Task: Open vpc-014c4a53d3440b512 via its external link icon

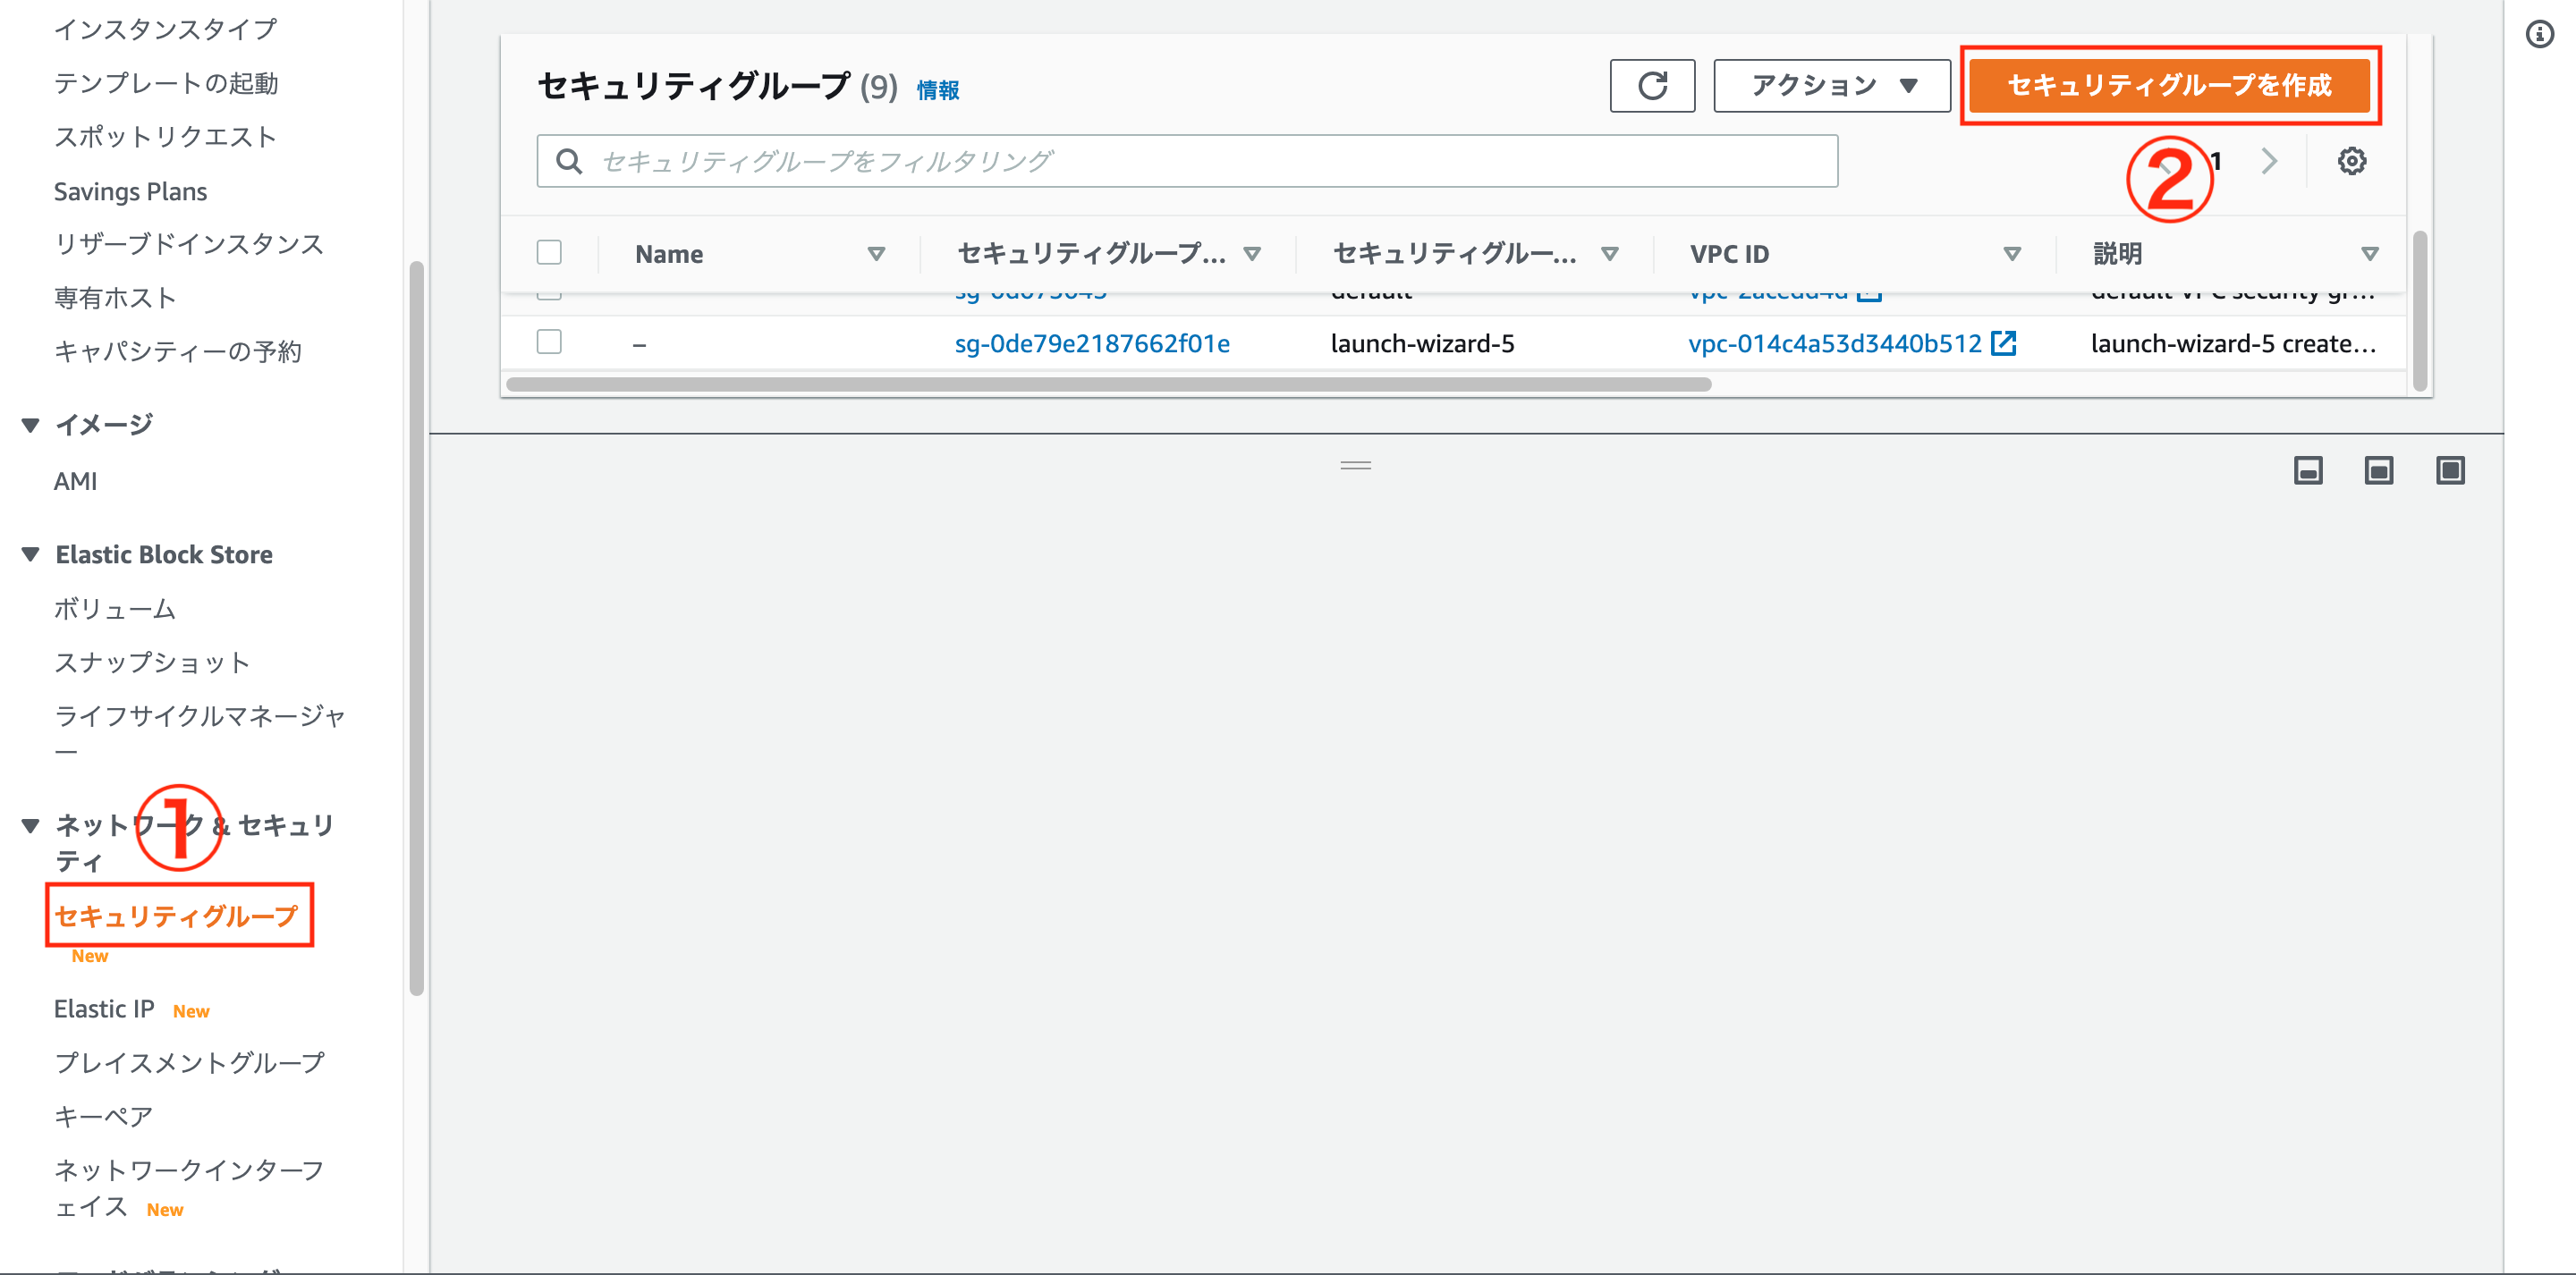Action: (2005, 343)
